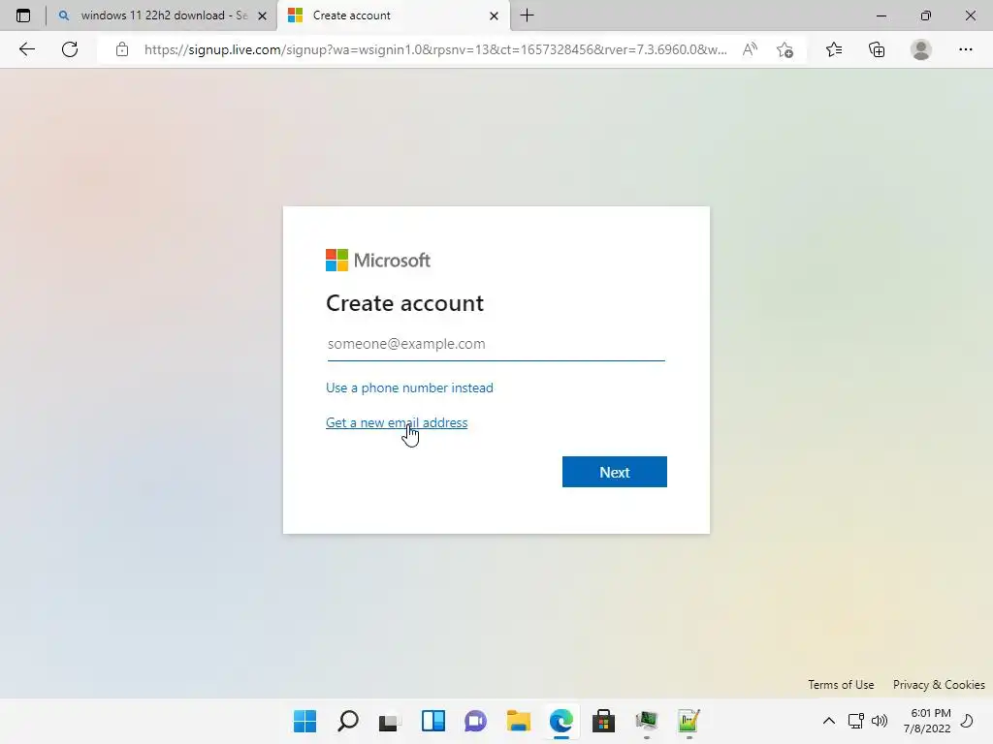Open Privacy & Cookies link
Image resolution: width=993 pixels, height=744 pixels.
(x=939, y=685)
